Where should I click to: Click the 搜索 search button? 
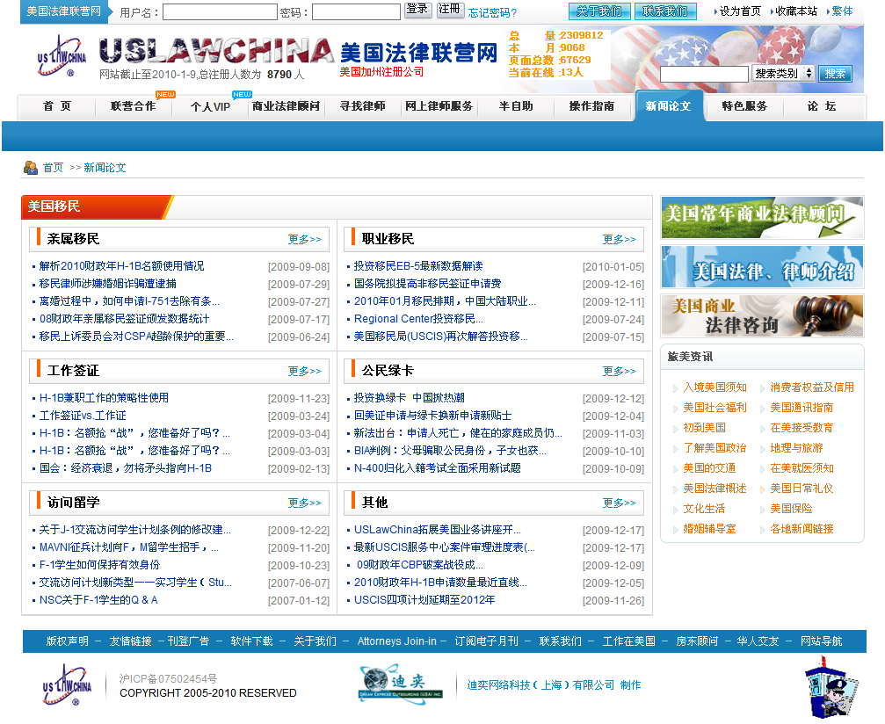835,73
